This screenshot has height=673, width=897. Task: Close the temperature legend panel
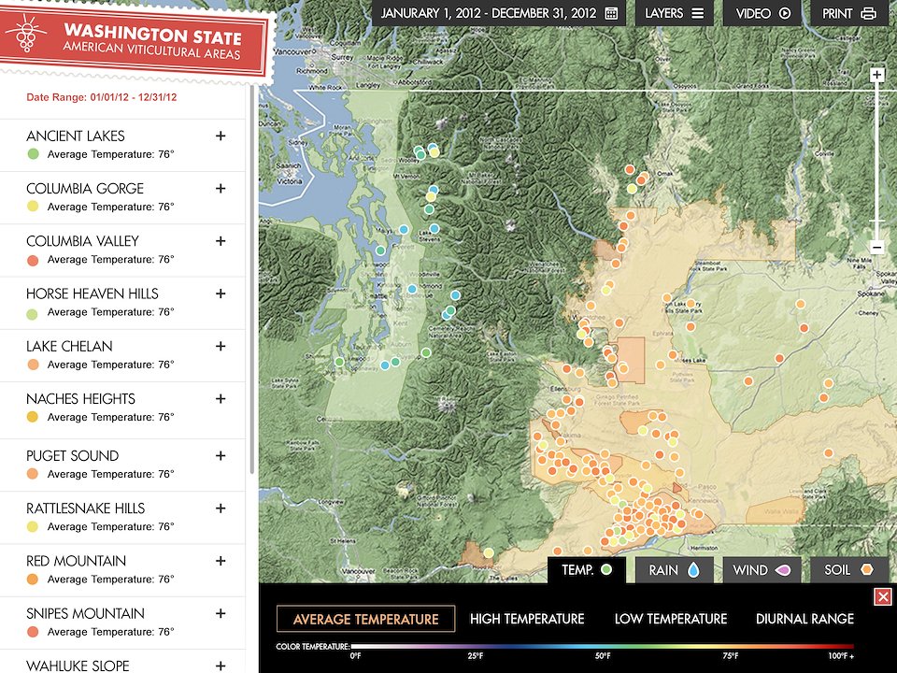882,596
